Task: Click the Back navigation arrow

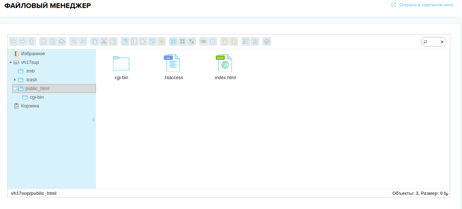Action: (13, 42)
